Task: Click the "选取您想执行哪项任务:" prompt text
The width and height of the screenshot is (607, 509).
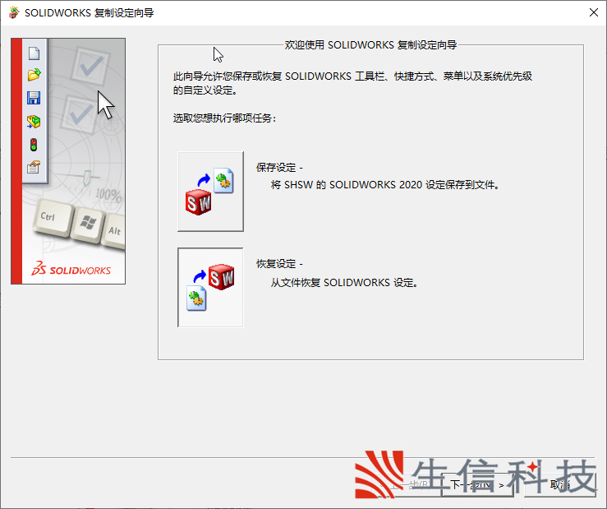Action: tap(224, 118)
